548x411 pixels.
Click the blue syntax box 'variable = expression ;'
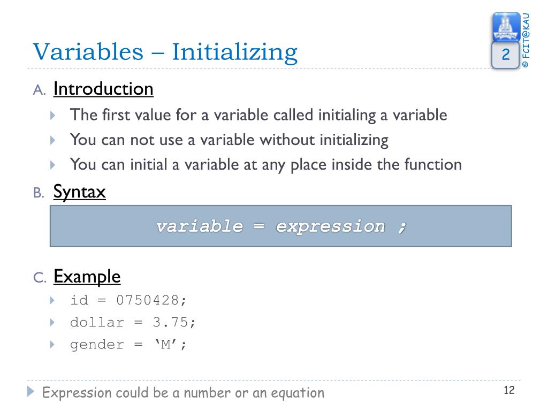[280, 226]
